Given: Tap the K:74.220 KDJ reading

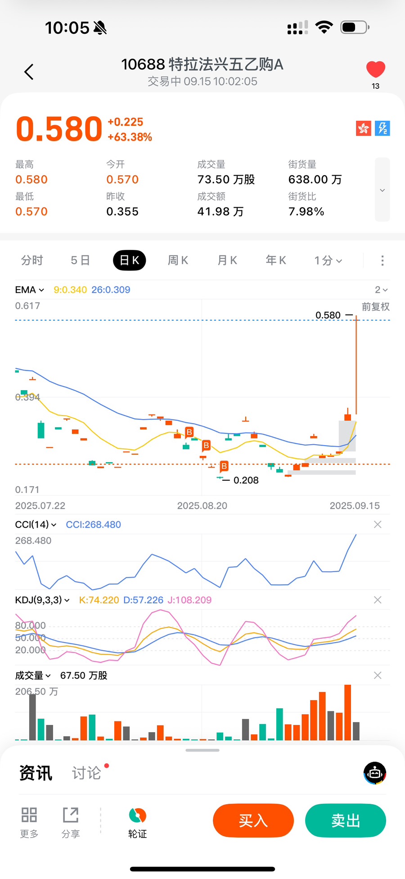Looking at the screenshot, I should click(99, 600).
